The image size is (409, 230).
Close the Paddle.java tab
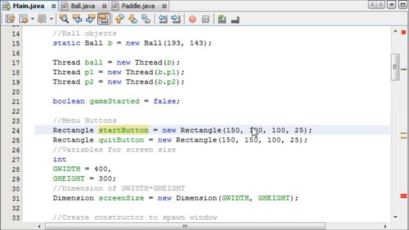click(x=164, y=6)
